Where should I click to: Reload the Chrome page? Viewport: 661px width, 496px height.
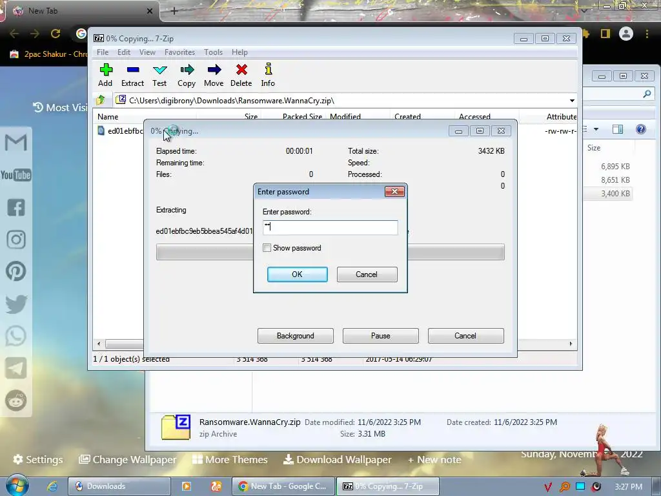tap(56, 34)
